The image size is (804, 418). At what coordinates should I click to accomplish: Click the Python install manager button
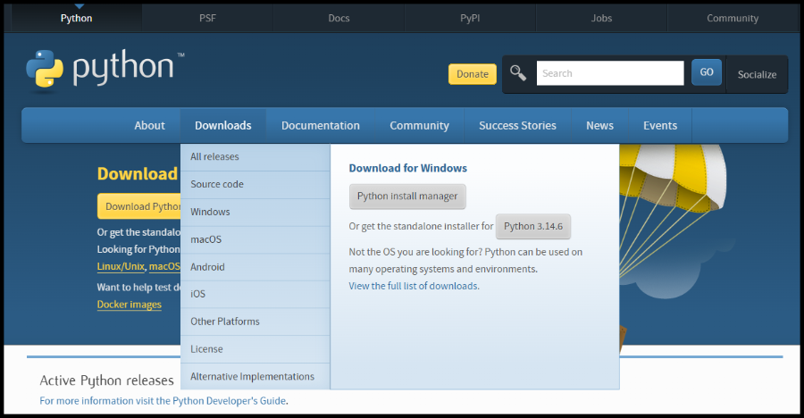click(407, 196)
